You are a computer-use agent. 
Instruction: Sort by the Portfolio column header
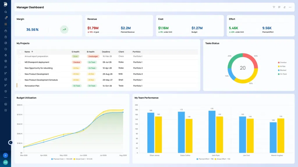(x=136, y=52)
